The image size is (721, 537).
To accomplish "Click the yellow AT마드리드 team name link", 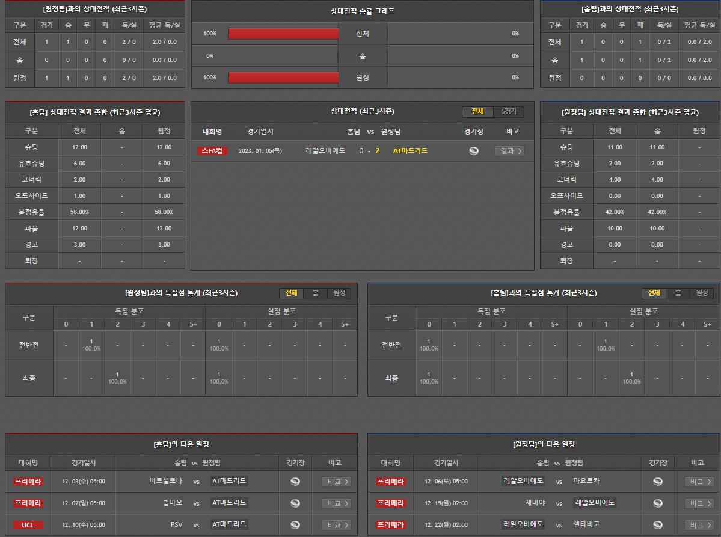I will tap(410, 151).
